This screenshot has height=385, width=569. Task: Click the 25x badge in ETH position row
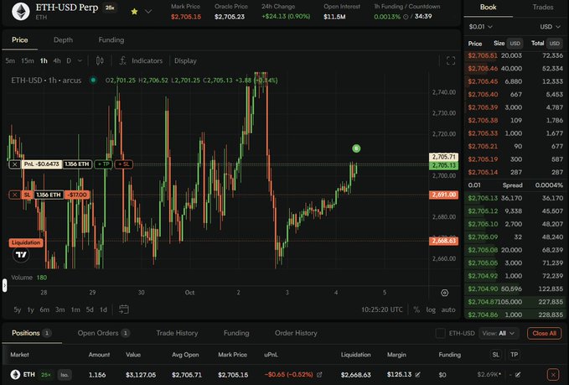click(46, 374)
